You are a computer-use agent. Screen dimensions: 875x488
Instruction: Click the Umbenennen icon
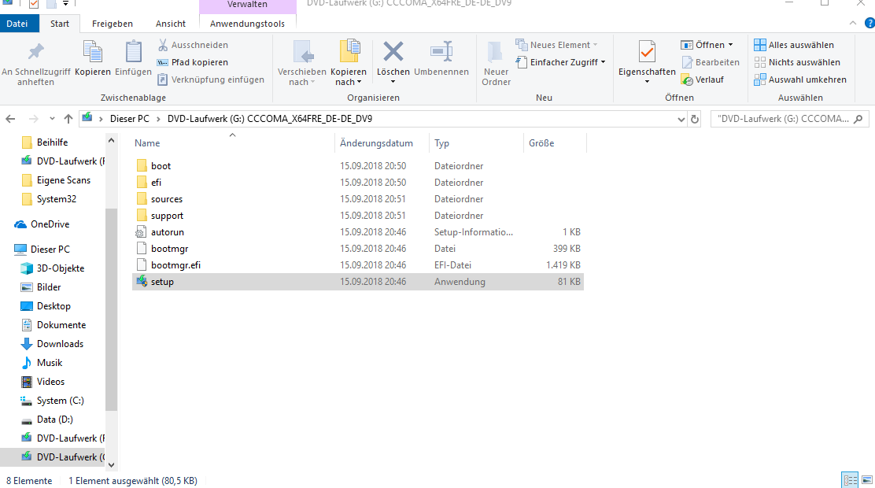pyautogui.click(x=441, y=51)
